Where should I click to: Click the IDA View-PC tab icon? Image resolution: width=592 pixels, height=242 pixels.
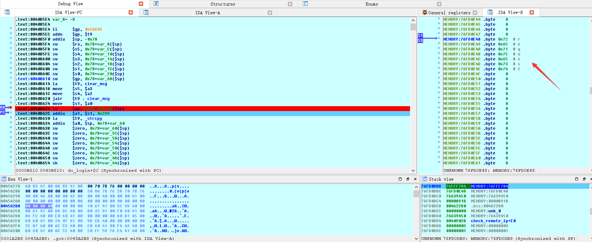coord(7,12)
